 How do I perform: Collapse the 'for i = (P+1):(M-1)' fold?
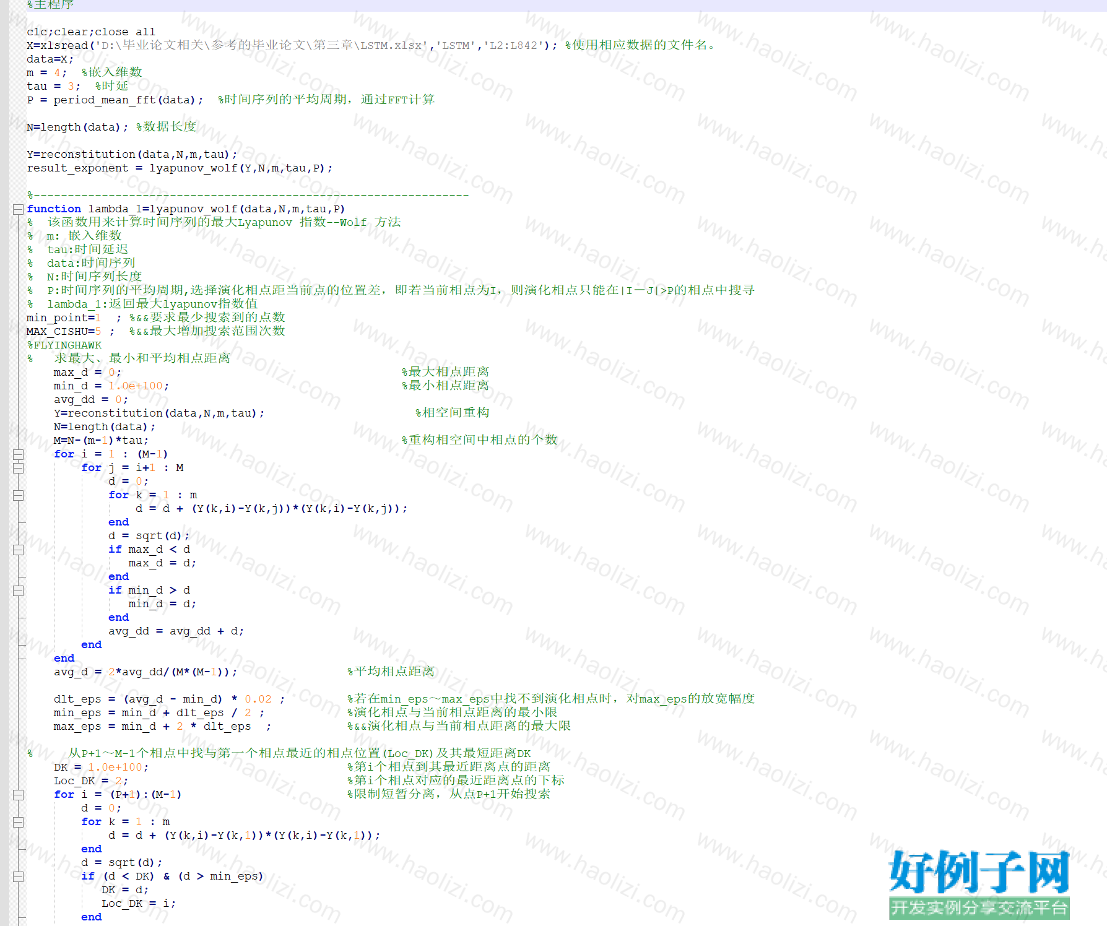19,795
